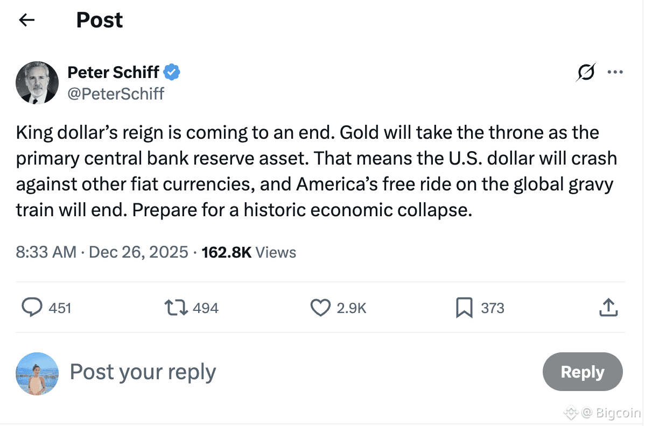Click the "Post" page heading
The height and width of the screenshot is (426, 645).
tap(100, 20)
